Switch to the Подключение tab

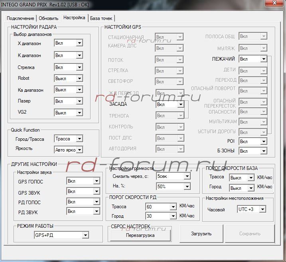tap(20, 18)
